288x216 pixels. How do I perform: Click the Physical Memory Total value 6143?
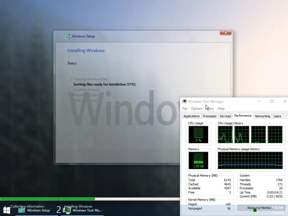pyautogui.click(x=227, y=180)
